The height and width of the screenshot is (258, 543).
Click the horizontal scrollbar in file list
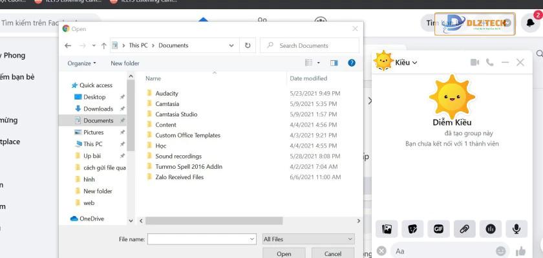[x=214, y=221]
